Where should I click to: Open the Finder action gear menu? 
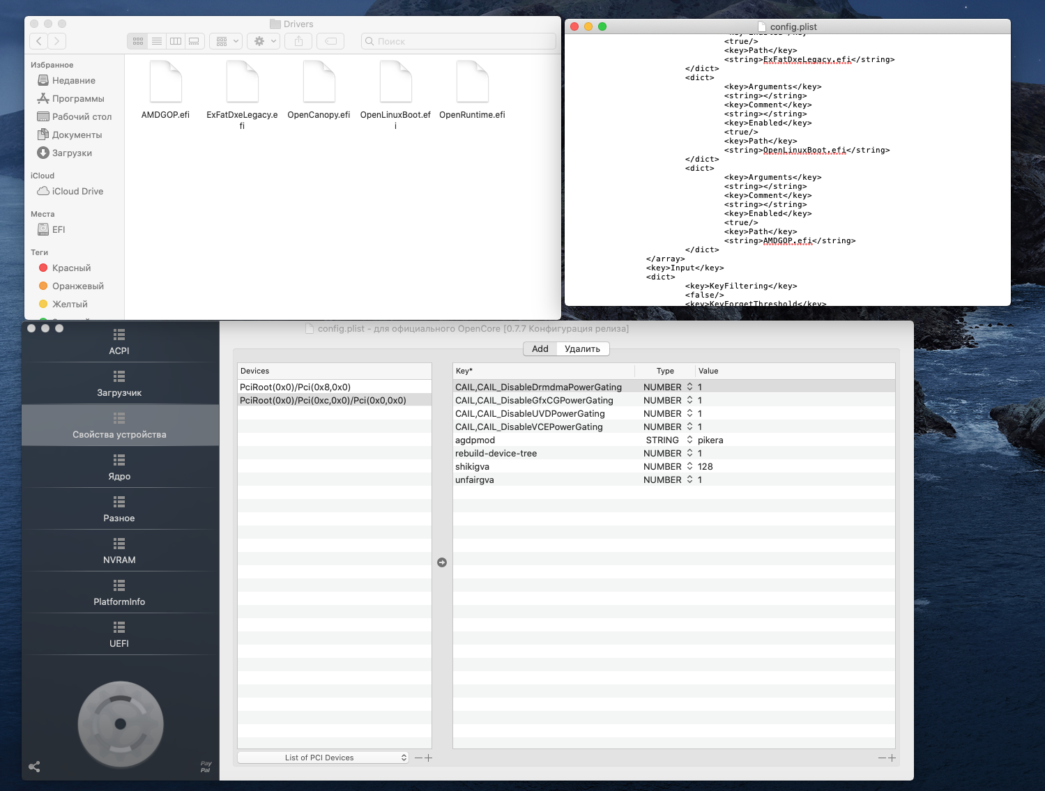click(x=264, y=41)
